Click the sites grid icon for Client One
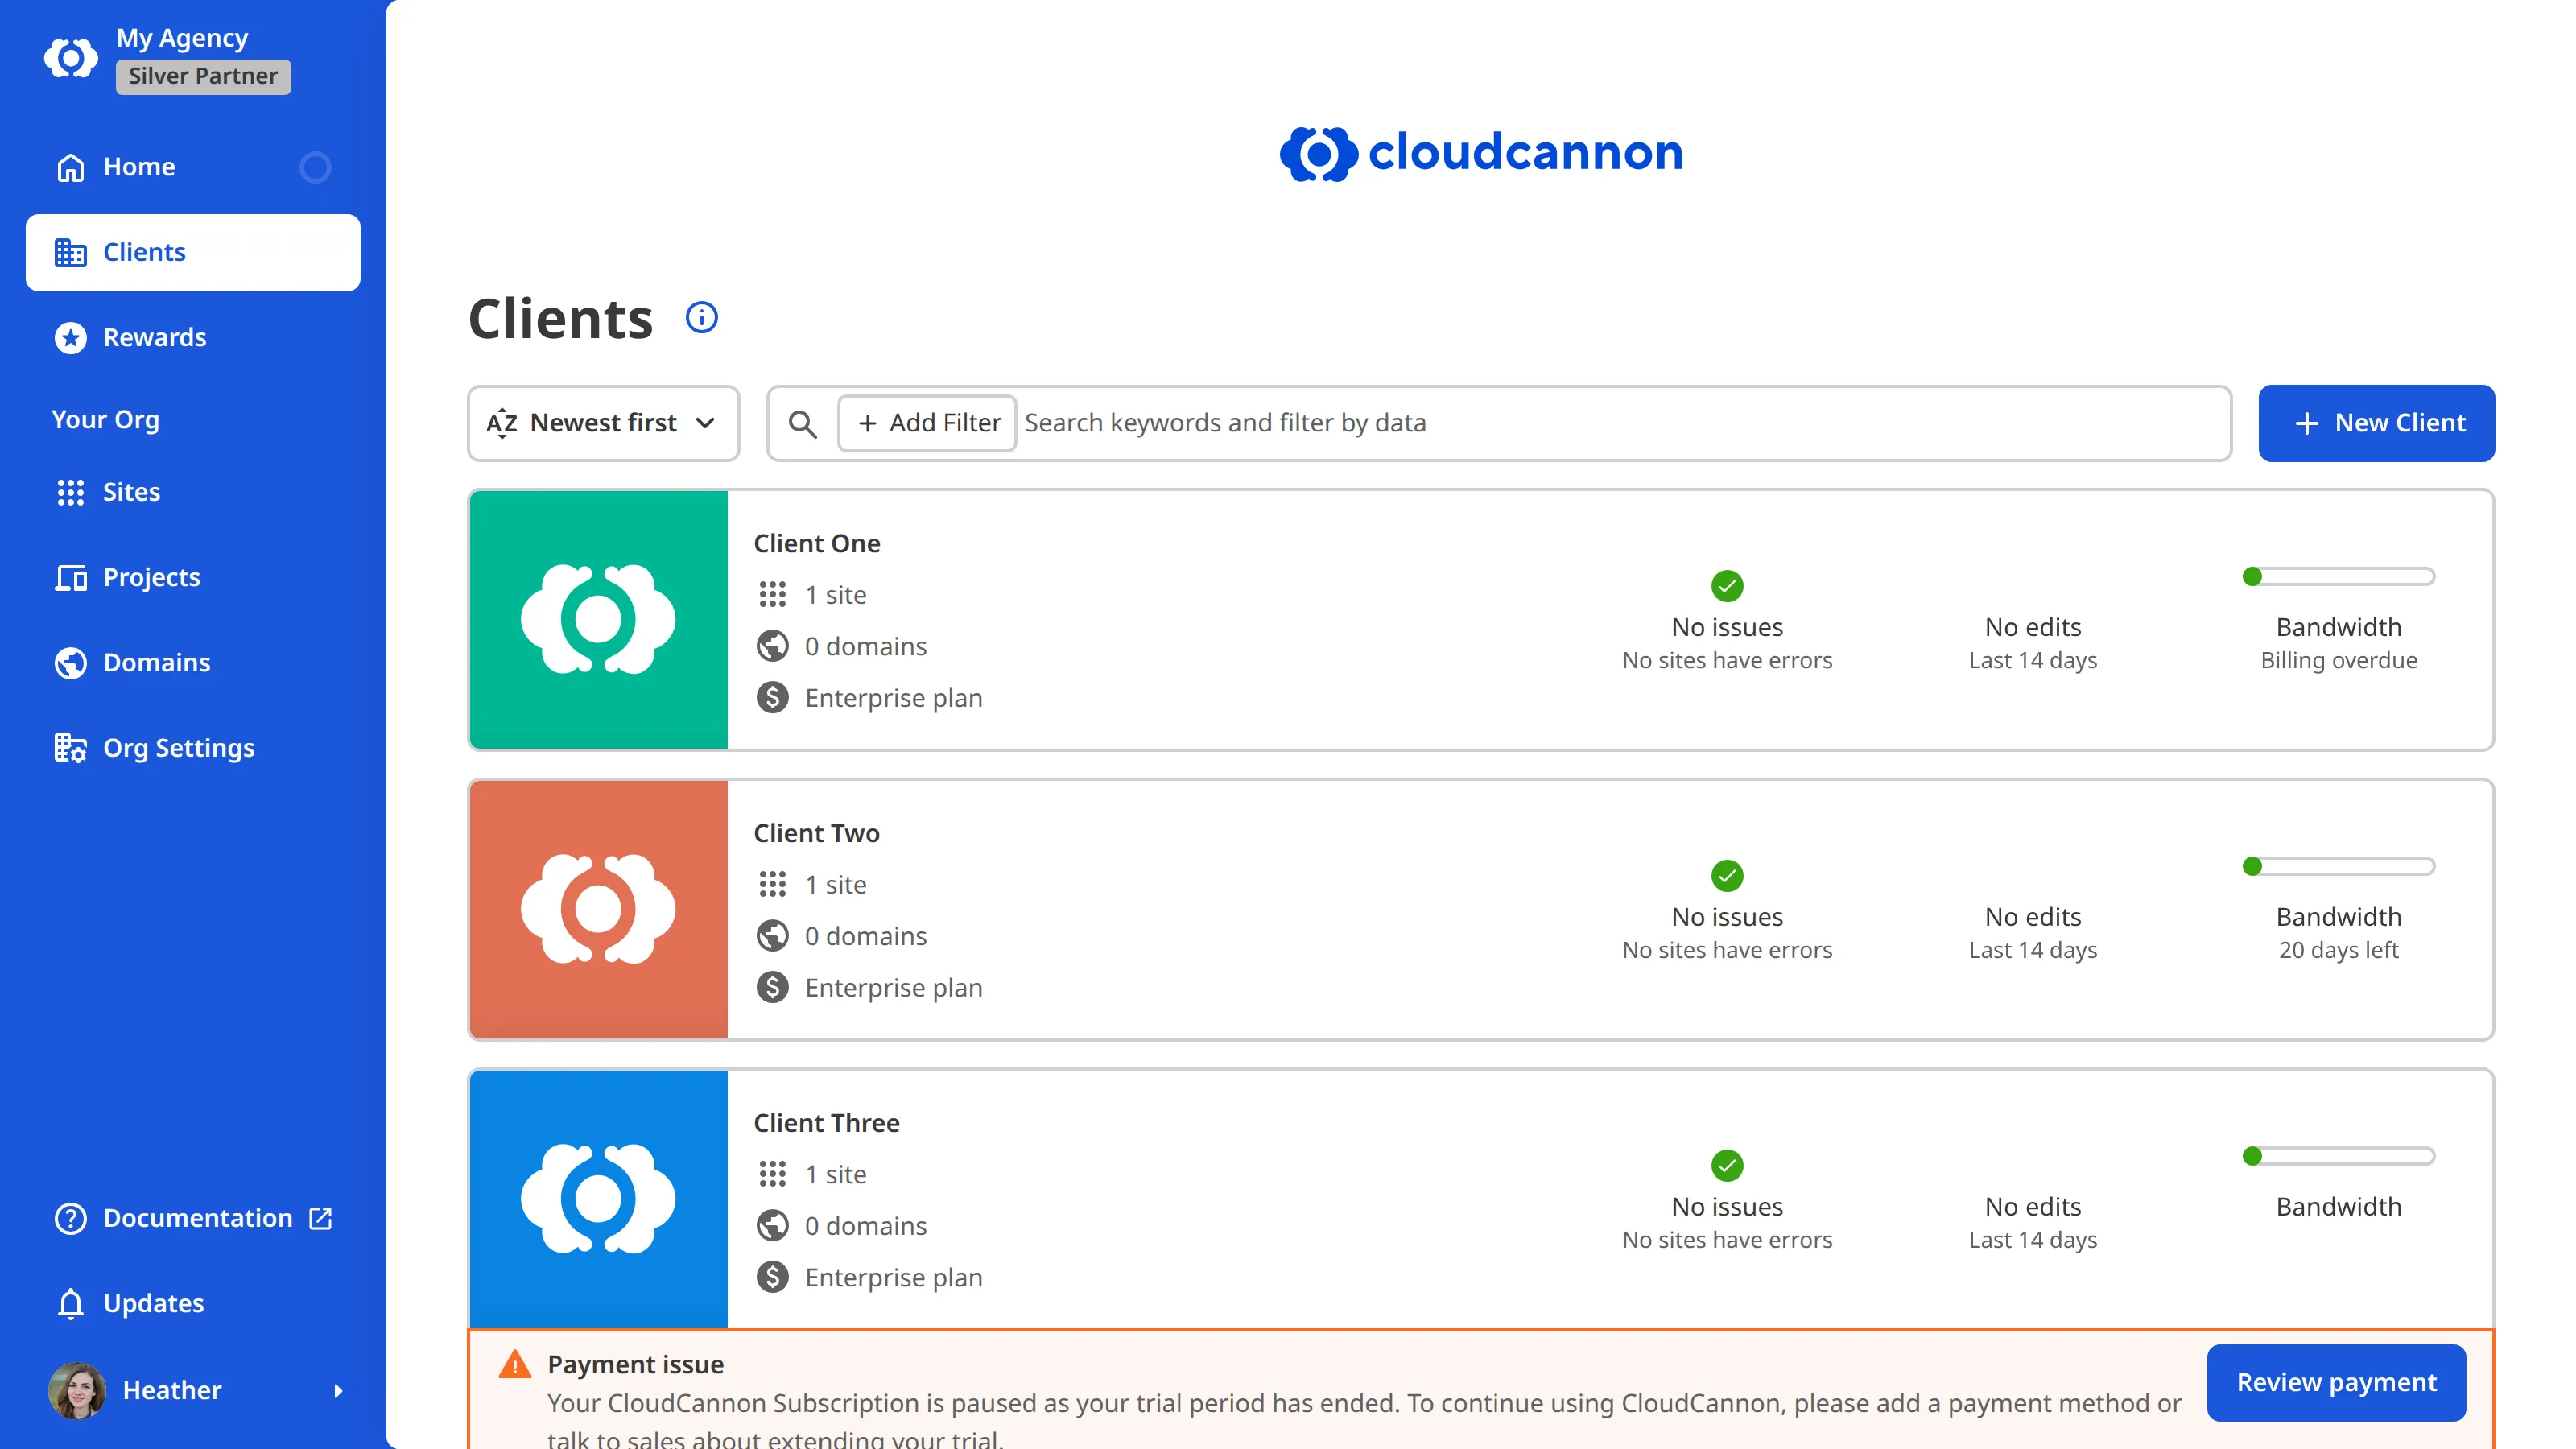This screenshot has height=1449, width=2576. click(772, 595)
